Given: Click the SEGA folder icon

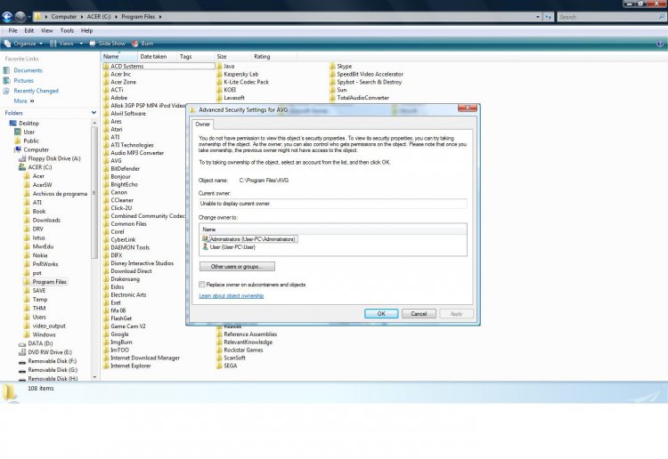Looking at the screenshot, I should pos(219,366).
